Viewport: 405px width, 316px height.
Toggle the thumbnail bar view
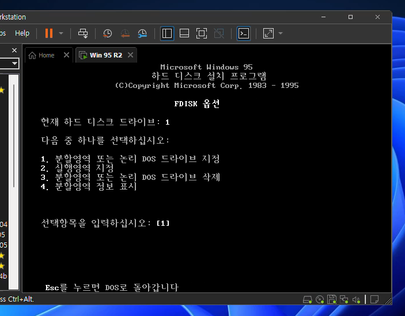(184, 33)
